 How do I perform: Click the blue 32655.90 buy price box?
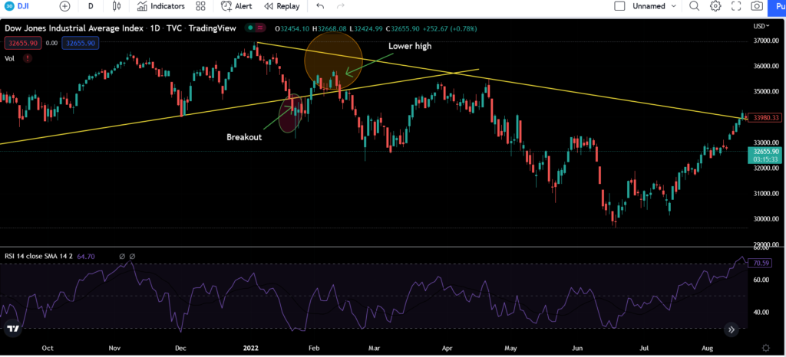point(81,44)
